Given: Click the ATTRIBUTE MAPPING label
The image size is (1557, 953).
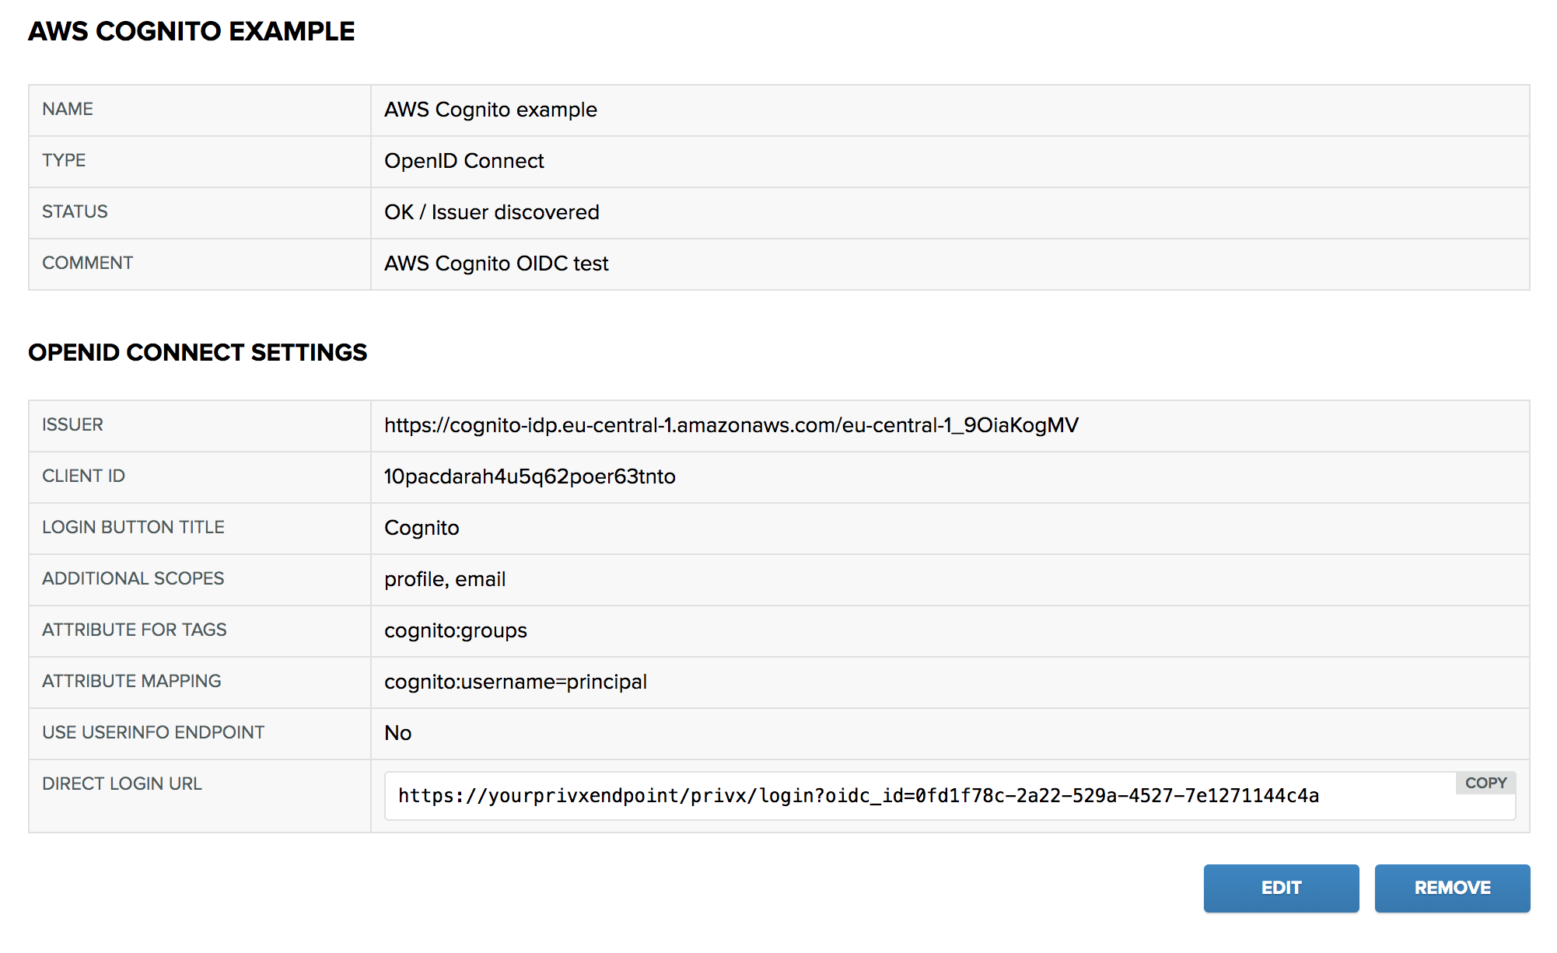Looking at the screenshot, I should [131, 681].
